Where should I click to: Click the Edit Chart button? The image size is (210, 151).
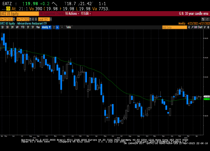(x=198, y=27)
